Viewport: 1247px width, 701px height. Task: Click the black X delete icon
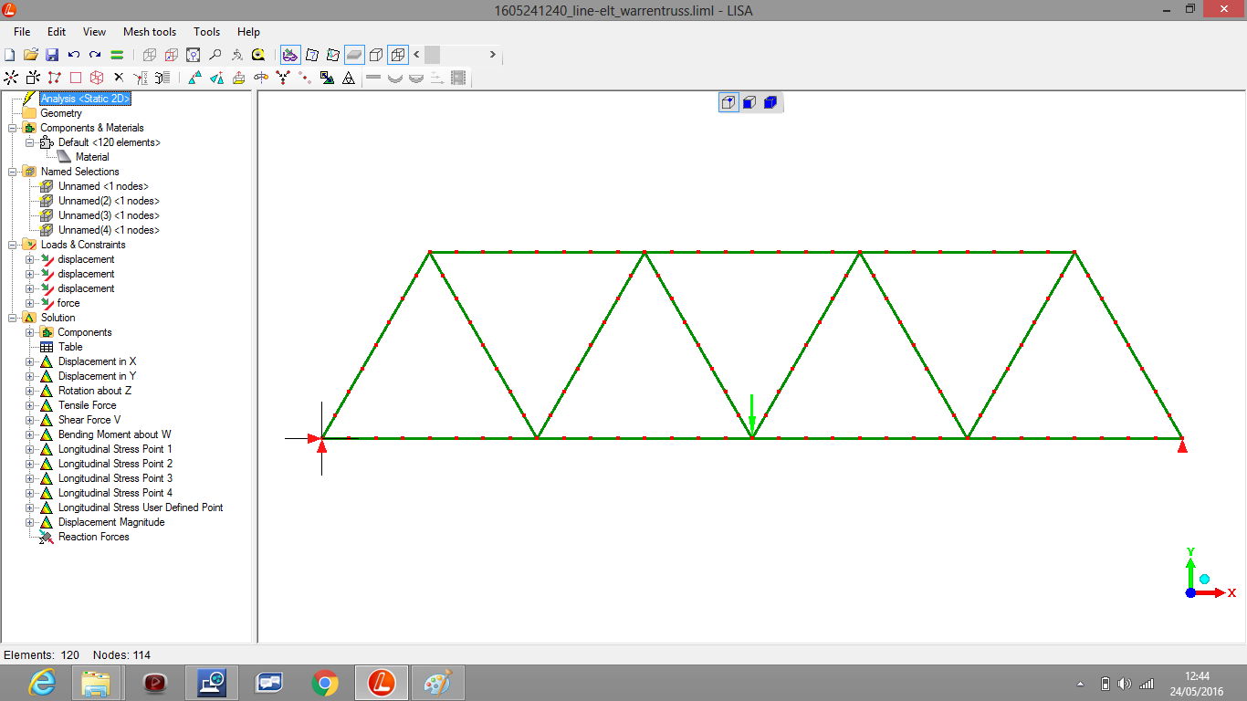118,78
